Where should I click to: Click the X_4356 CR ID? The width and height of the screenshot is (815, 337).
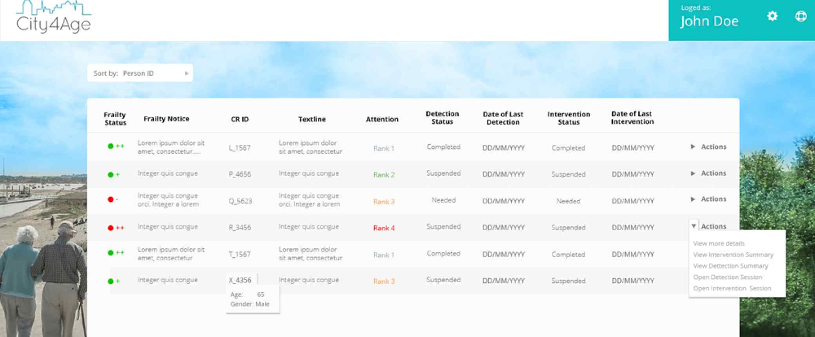pyautogui.click(x=240, y=280)
